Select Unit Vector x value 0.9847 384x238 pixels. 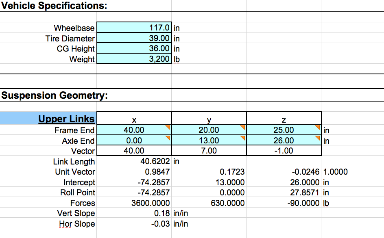tap(157, 171)
